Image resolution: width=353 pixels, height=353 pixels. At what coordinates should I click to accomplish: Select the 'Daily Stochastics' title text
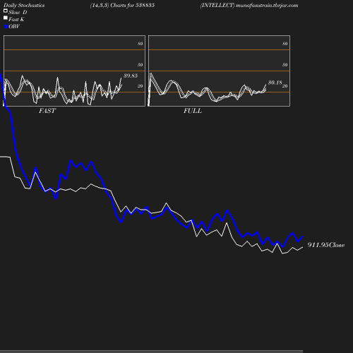(x=24, y=6)
